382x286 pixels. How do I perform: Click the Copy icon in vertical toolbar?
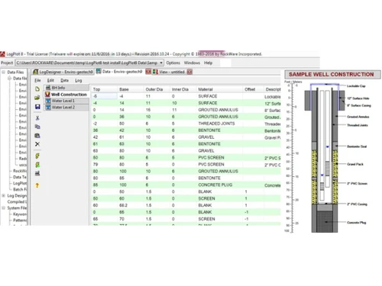37,127
